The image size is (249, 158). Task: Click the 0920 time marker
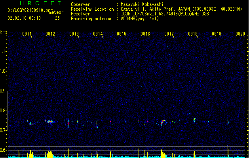[240, 34]
